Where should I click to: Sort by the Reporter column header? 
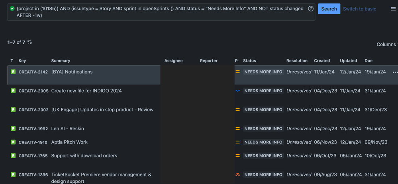(209, 61)
